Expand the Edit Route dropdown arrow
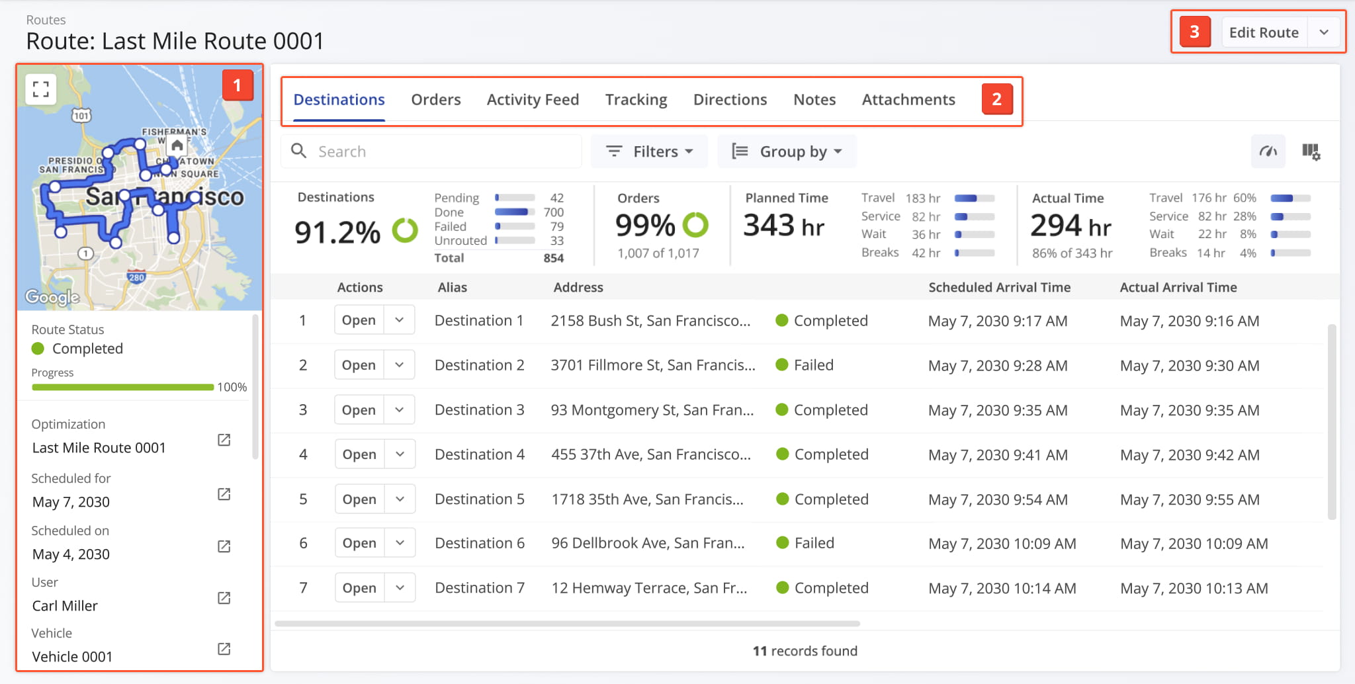The width and height of the screenshot is (1355, 684). tap(1324, 32)
